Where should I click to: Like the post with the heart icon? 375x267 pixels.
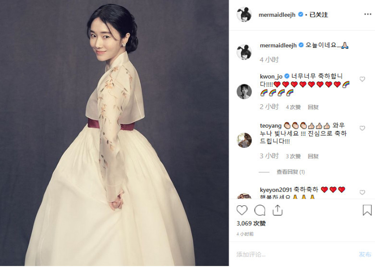(242, 211)
